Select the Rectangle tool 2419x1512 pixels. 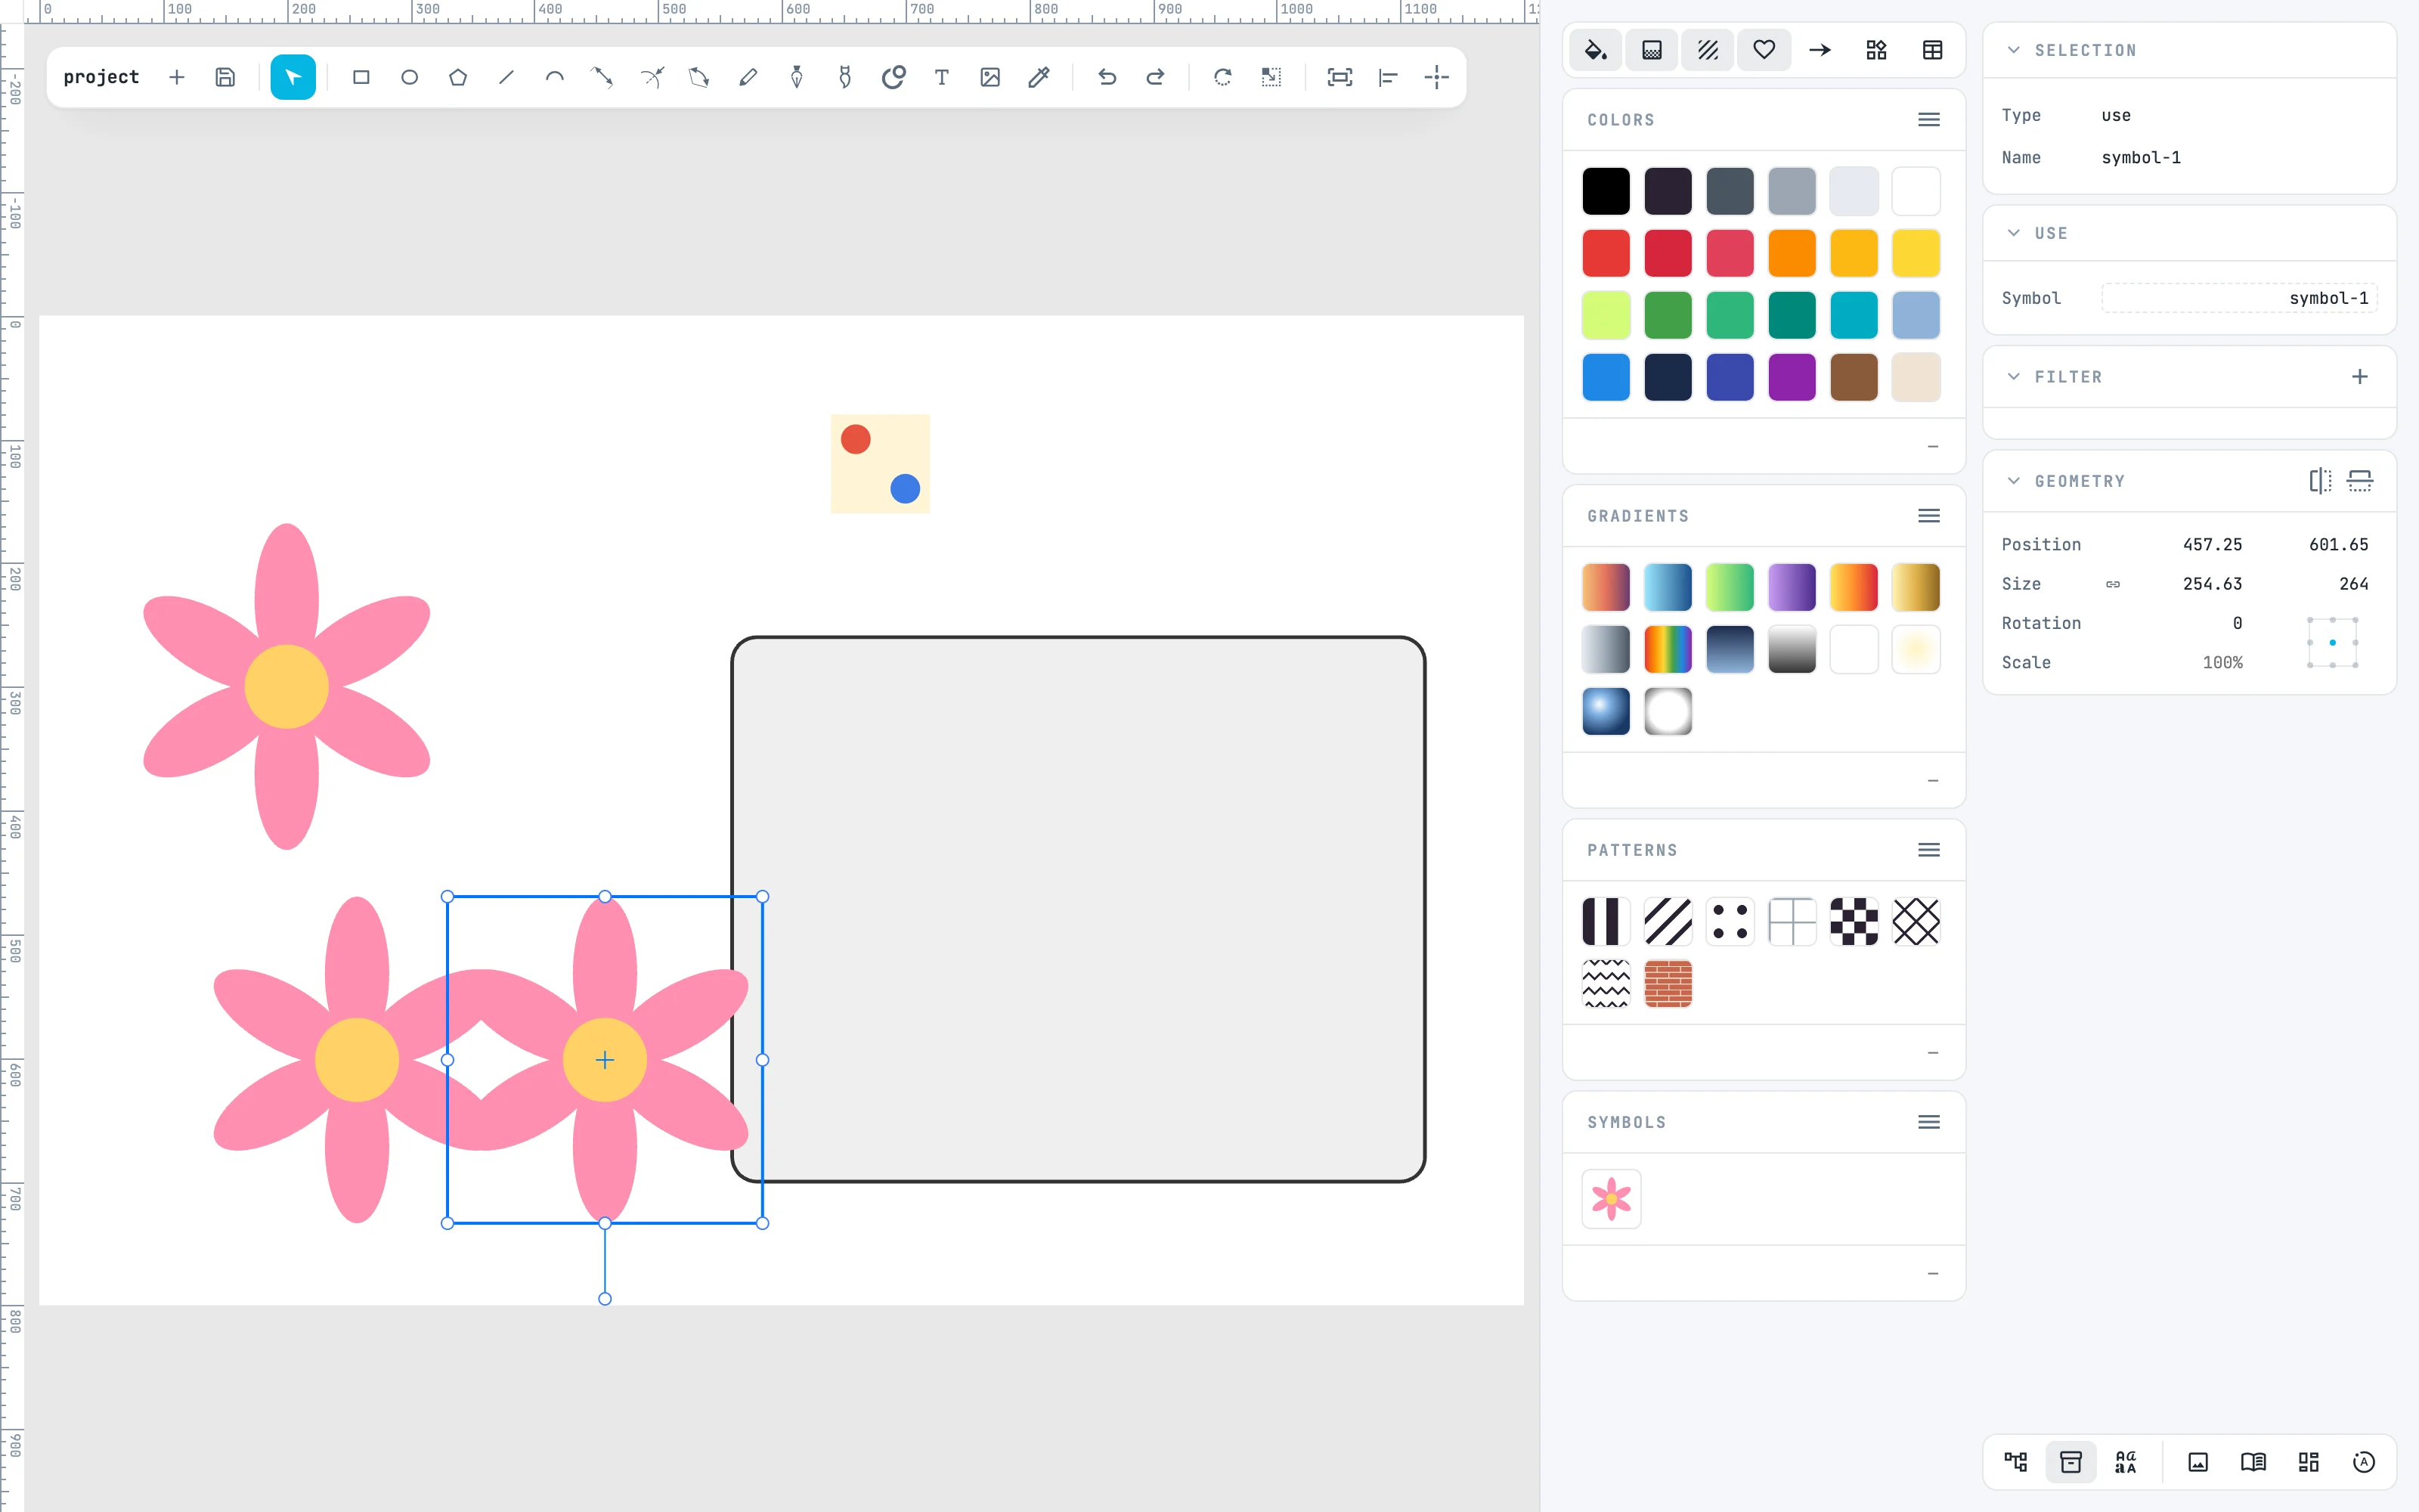coord(361,77)
